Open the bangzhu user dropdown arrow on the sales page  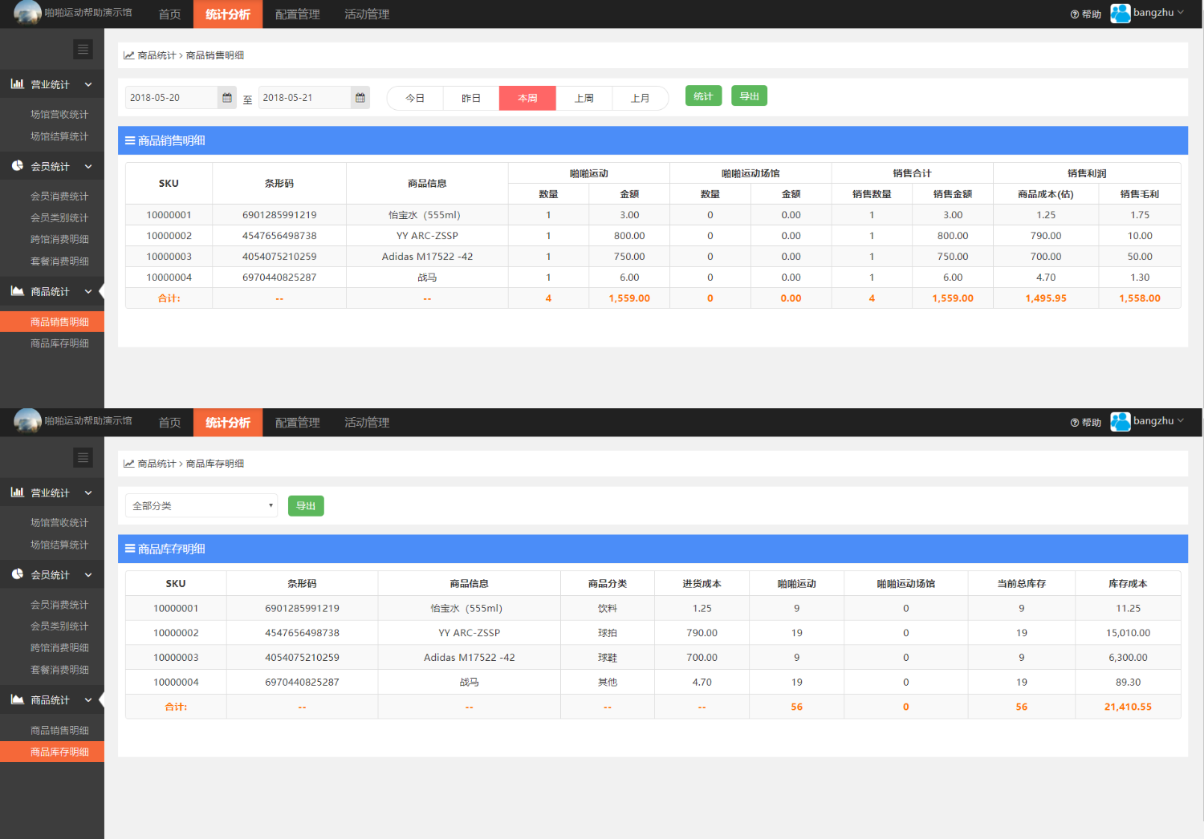pos(1181,13)
